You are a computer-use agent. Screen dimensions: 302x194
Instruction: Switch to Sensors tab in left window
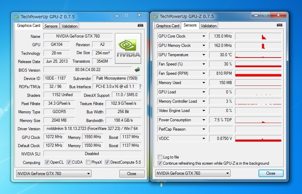coord(51,26)
